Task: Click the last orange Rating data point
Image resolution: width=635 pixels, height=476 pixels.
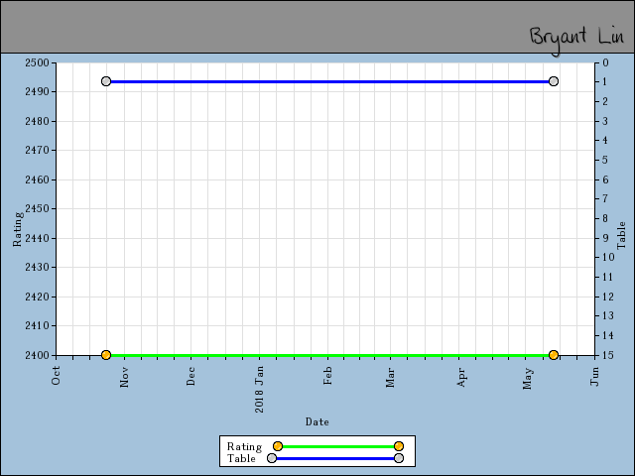Action: (554, 355)
